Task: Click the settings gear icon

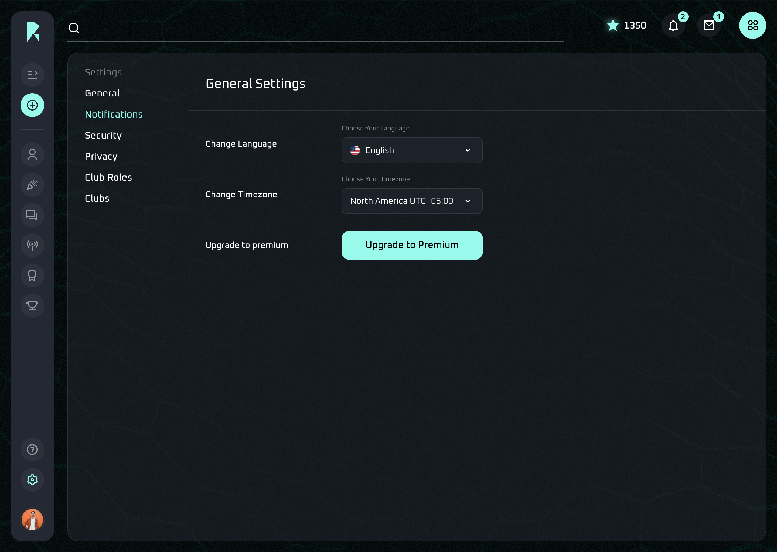Action: pos(32,479)
